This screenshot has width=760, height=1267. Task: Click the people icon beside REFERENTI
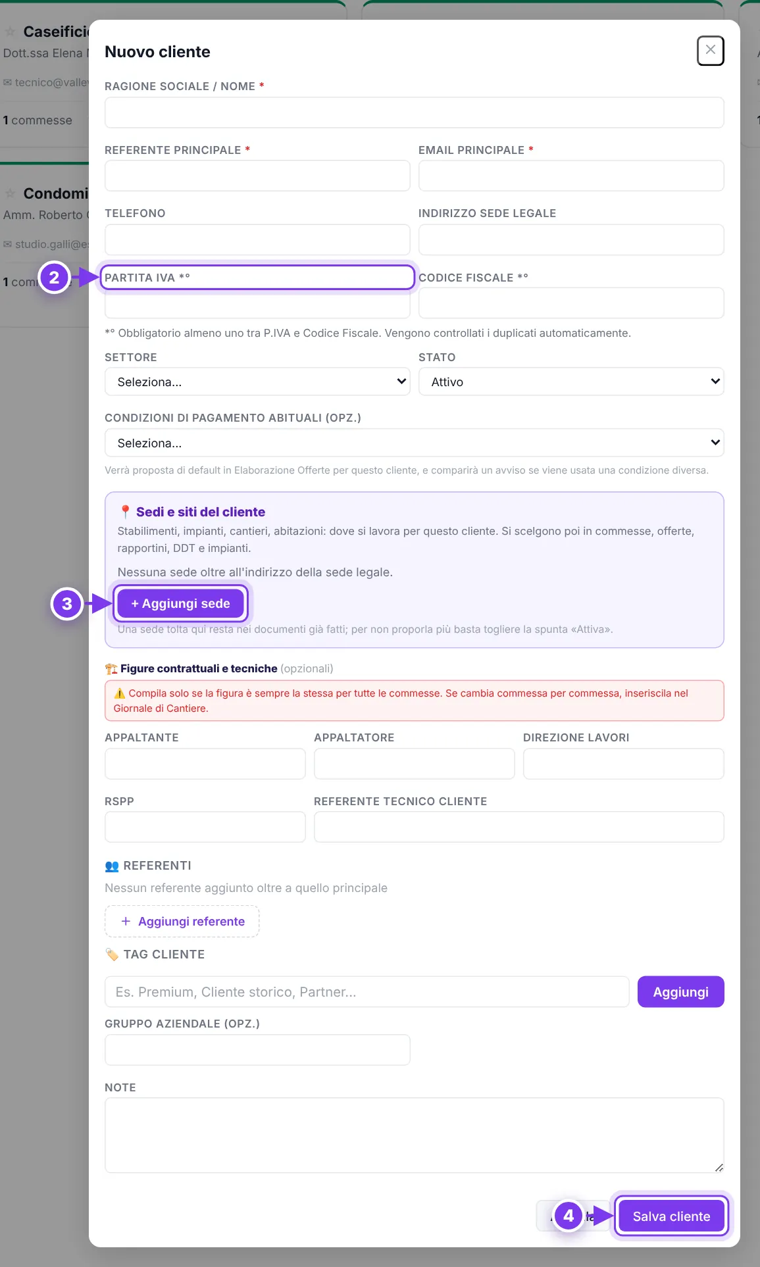112,866
